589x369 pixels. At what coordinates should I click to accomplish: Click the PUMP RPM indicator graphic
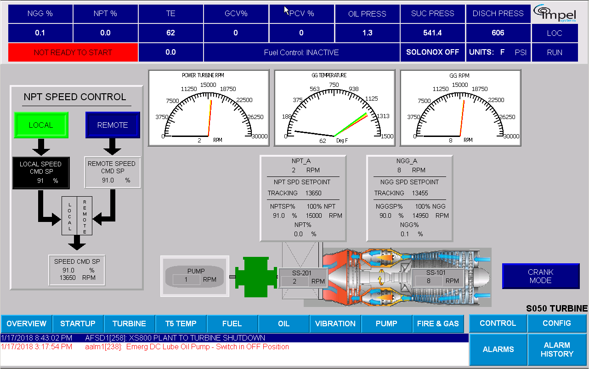point(195,275)
